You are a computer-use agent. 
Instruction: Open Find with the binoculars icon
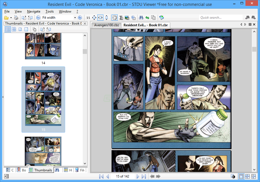pos(141,18)
